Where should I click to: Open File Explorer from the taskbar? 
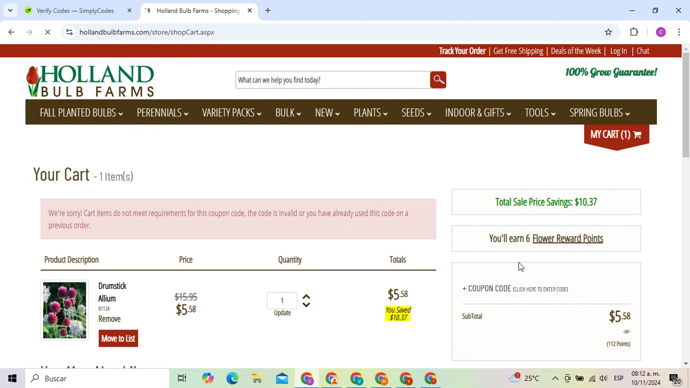pos(257,378)
